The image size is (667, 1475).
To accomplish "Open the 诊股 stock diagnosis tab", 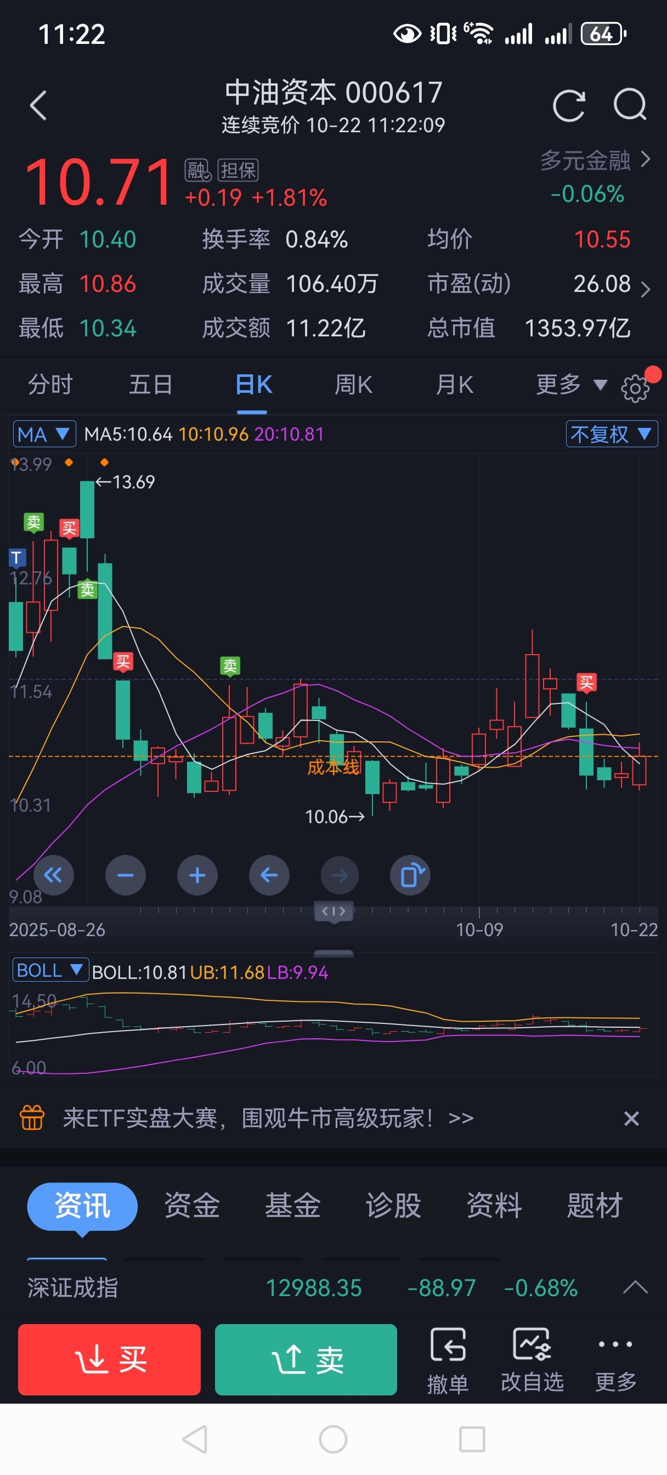I will point(393,1206).
